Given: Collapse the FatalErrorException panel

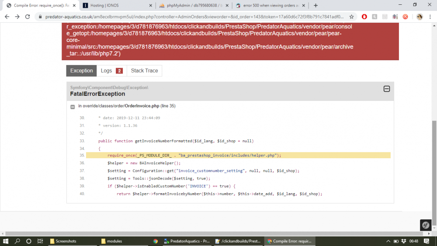Looking at the screenshot, I should click(387, 89).
